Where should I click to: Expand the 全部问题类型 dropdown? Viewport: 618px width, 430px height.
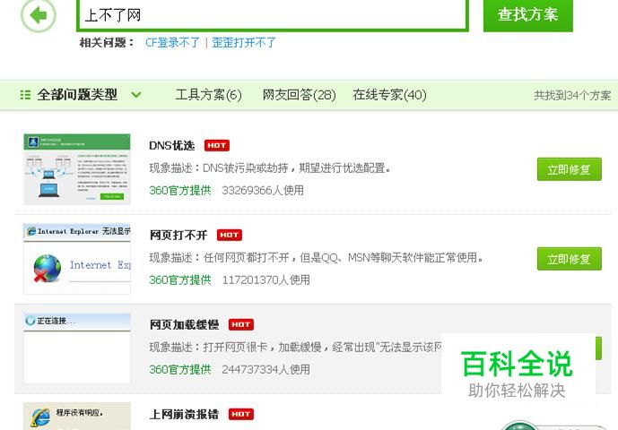[136, 95]
